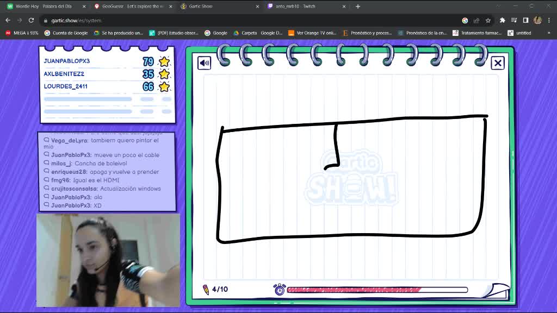Open the Pronóstico de la en... bookmark
This screenshot has width=557, height=313.
[x=422, y=33]
